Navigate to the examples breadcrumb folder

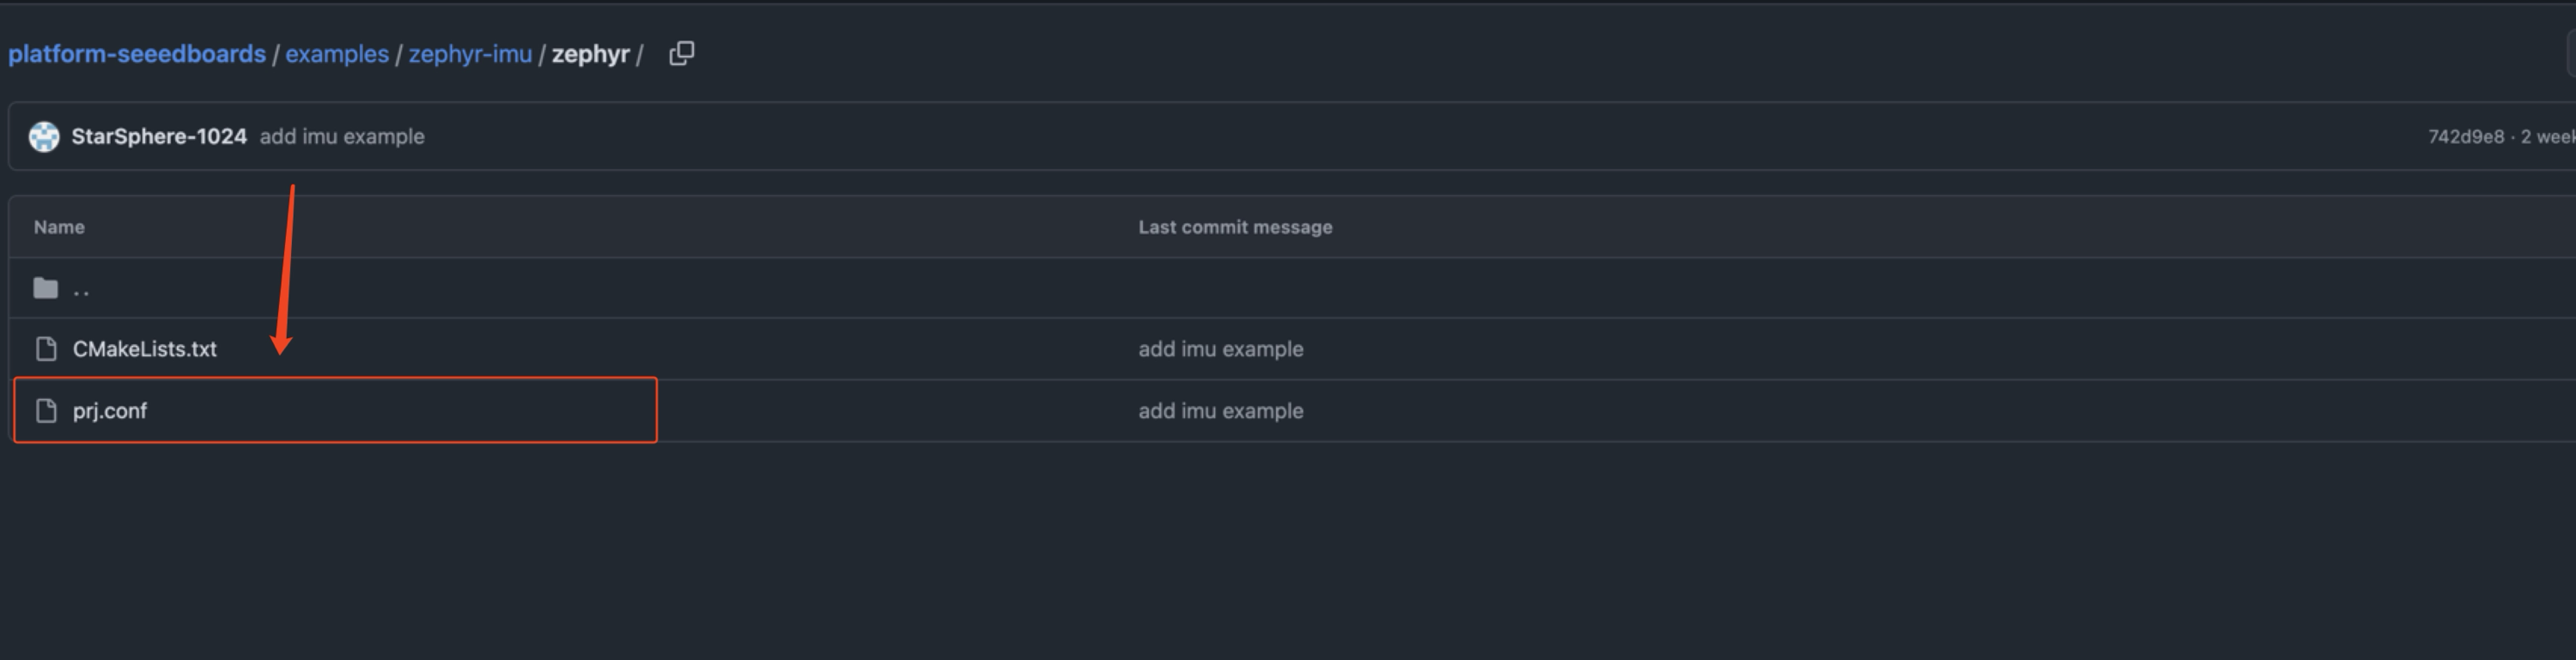(x=337, y=54)
